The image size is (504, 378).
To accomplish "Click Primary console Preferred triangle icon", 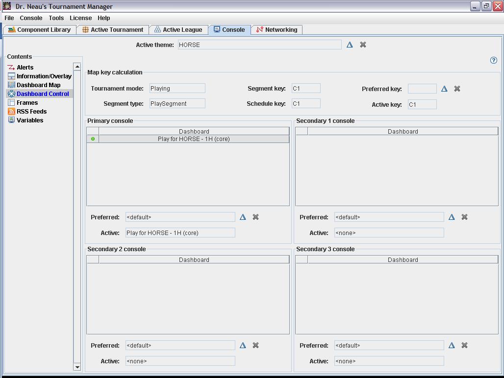I will click(x=243, y=217).
